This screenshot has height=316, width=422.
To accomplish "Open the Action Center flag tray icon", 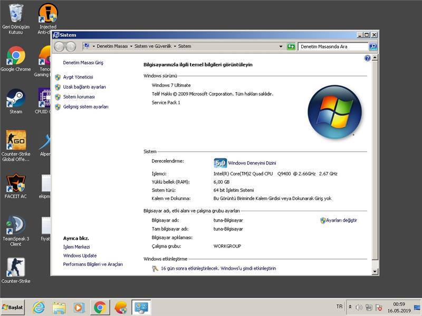I will [379, 307].
